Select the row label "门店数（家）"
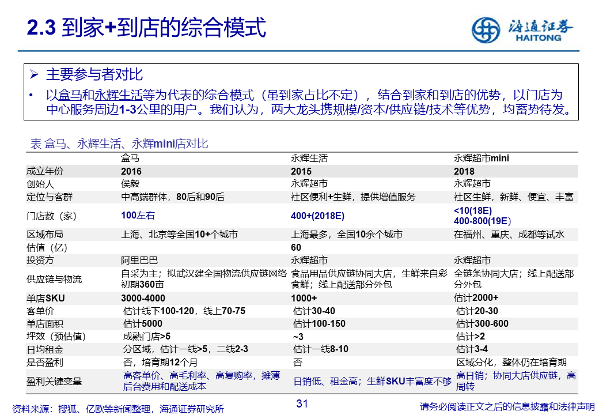This screenshot has width=599, height=415. (52, 216)
